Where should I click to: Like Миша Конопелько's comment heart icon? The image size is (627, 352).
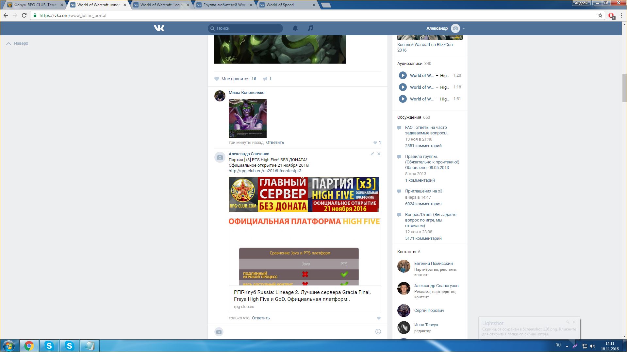(375, 143)
